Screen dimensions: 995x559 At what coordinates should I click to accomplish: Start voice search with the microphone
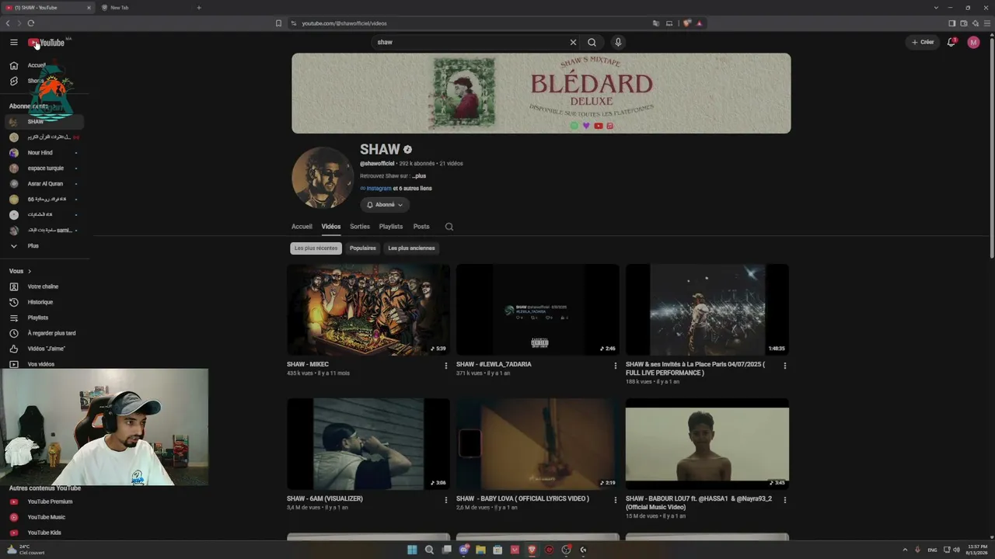pyautogui.click(x=618, y=43)
